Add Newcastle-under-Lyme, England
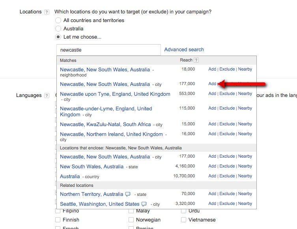 212,108
